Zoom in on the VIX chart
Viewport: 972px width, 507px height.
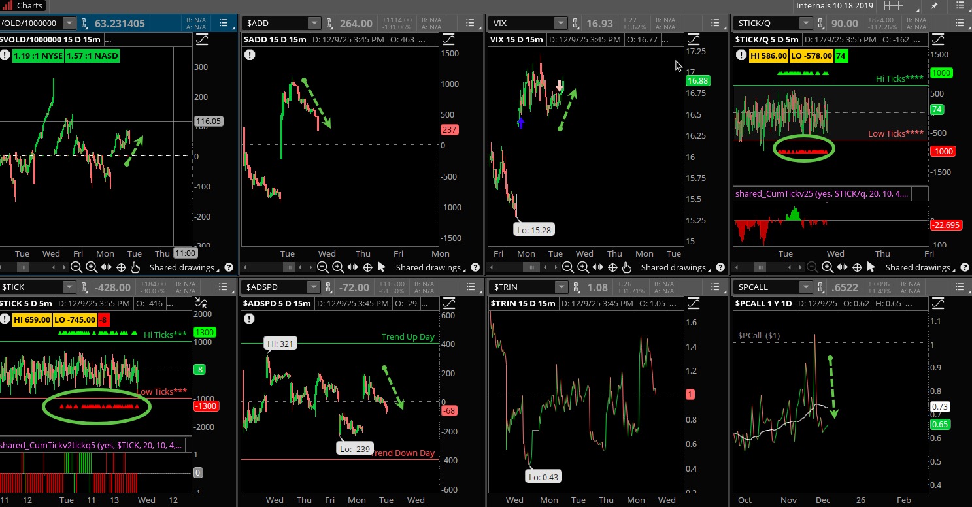583,267
